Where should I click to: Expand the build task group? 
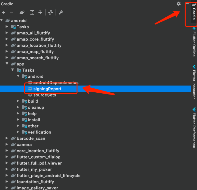pyautogui.click(x=18, y=101)
